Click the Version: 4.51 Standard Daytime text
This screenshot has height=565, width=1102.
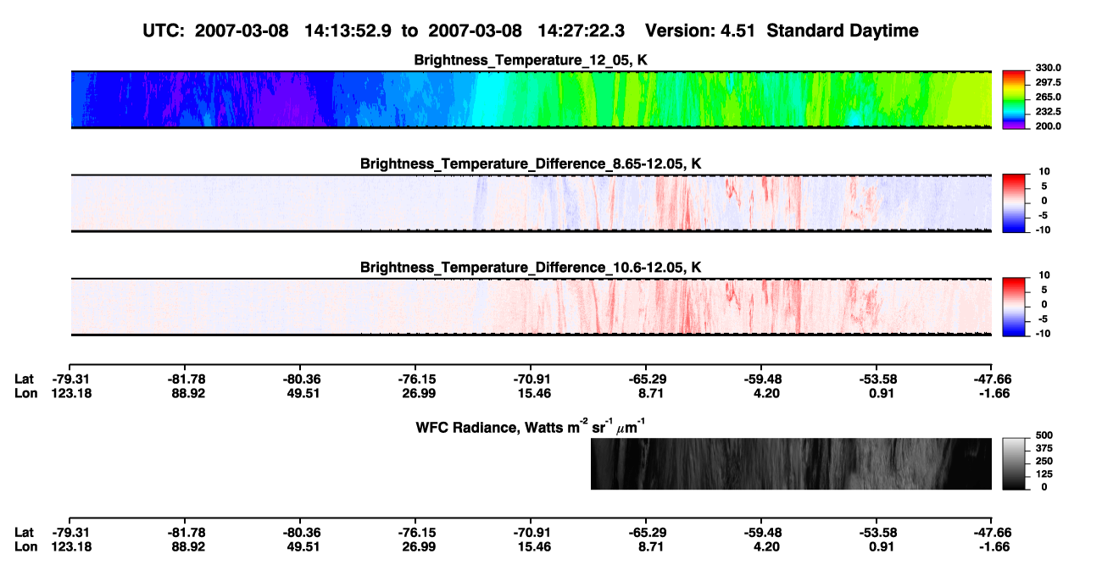pos(782,31)
